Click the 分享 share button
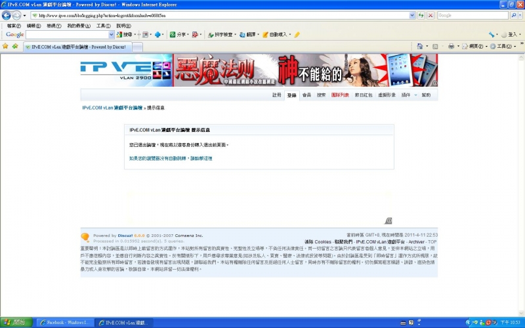525x328 pixels. click(x=178, y=35)
